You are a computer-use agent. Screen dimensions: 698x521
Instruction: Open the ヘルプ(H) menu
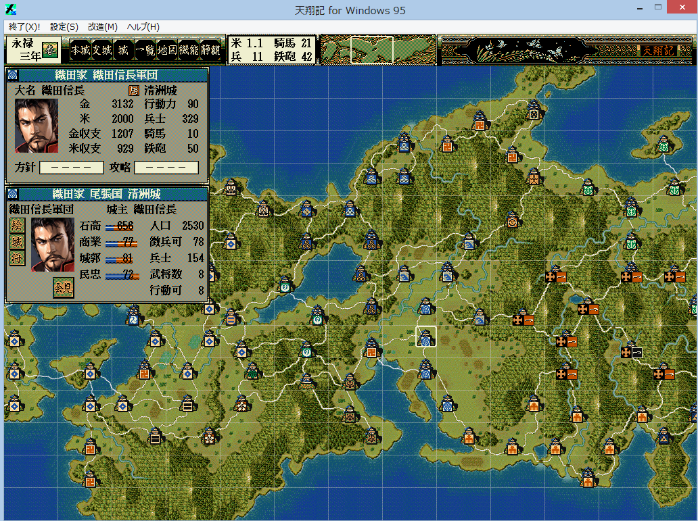143,27
